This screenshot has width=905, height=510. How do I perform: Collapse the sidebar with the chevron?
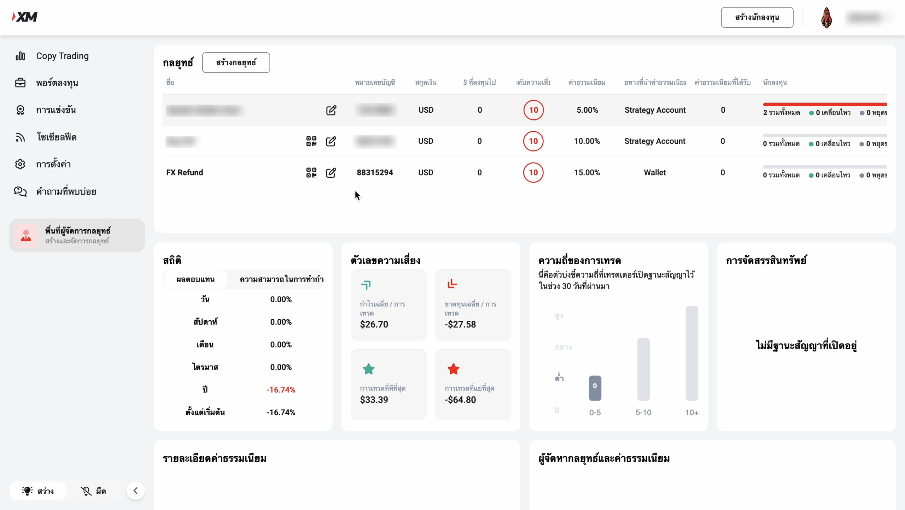coord(135,491)
